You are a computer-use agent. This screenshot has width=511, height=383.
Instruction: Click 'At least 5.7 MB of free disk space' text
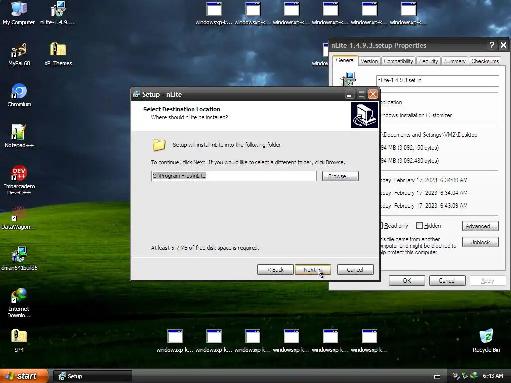click(205, 248)
